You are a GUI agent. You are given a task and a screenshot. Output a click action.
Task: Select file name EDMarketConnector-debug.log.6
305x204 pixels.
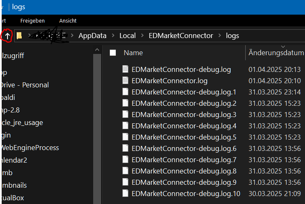[x=184, y=149]
